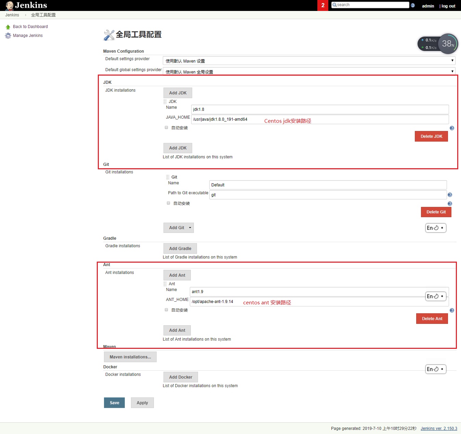
Task: Click the Jenkins logo in the header
Action: pos(26,5)
